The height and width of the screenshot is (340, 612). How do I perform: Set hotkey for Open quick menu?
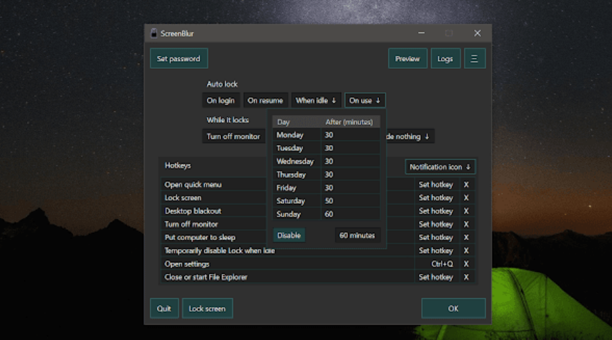[x=436, y=184]
